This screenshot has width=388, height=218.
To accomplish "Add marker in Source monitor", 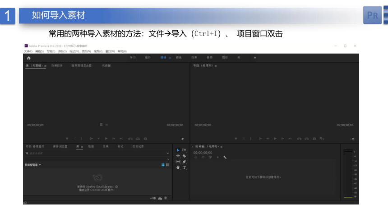I will 67,139.
